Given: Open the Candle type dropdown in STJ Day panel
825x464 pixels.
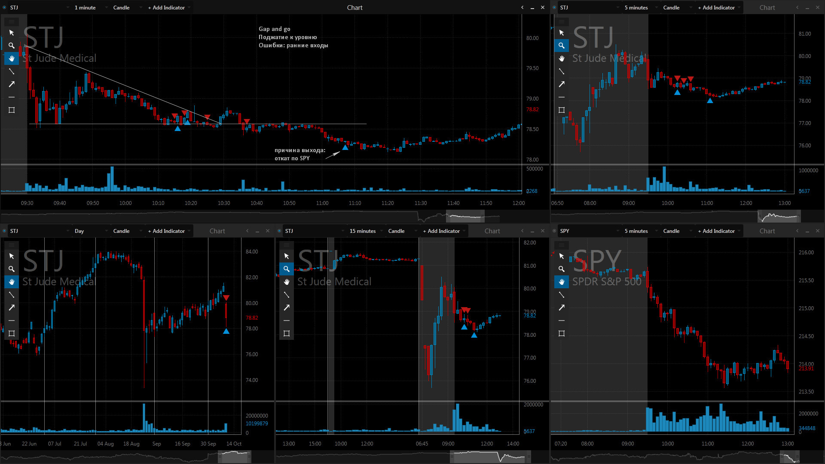Looking at the screenshot, I should pyautogui.click(x=128, y=231).
